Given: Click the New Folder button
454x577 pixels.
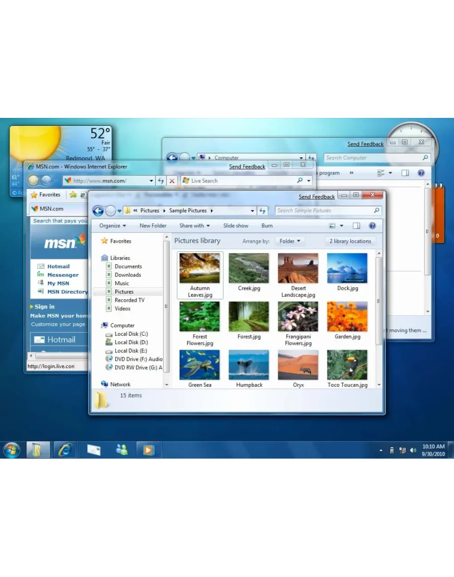Looking at the screenshot, I should click(x=153, y=226).
